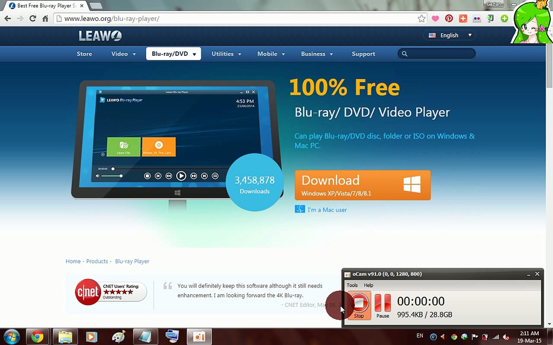The height and width of the screenshot is (345, 553).
Task: Expand the Utilities menu
Action: tap(226, 54)
